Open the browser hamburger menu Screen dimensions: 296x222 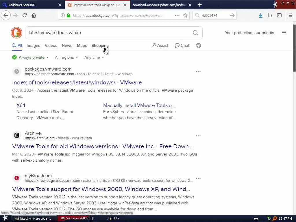pyautogui.click(x=291, y=15)
